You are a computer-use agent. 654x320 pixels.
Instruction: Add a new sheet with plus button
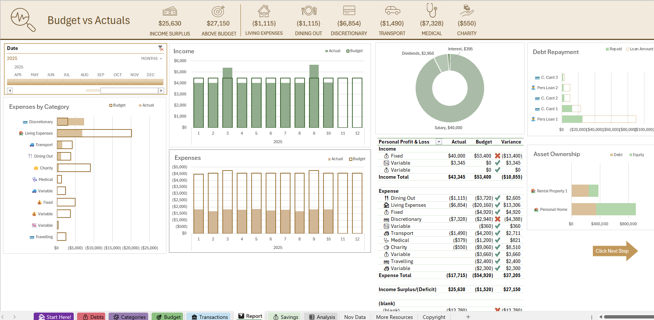point(468,317)
